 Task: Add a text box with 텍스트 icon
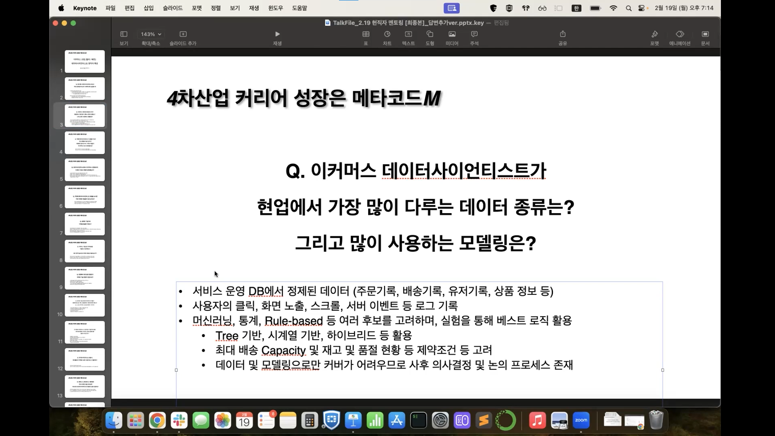408,34
